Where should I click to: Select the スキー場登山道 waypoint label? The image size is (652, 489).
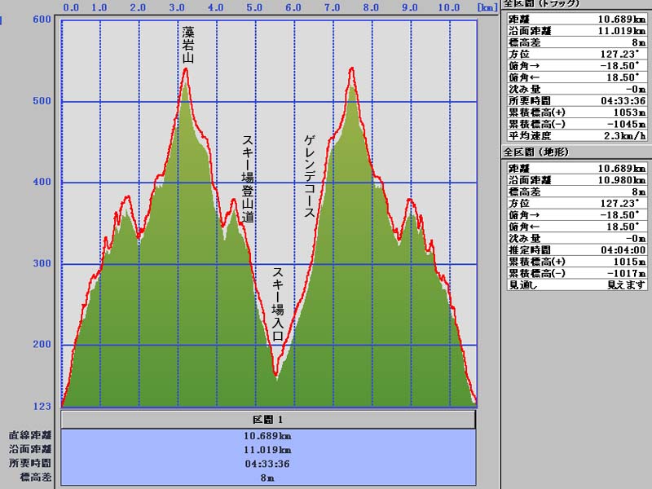click(x=248, y=179)
